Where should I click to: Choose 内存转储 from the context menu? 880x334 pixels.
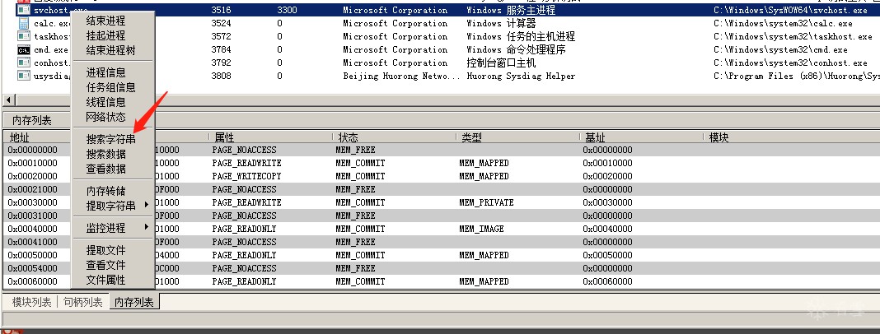coord(105,192)
